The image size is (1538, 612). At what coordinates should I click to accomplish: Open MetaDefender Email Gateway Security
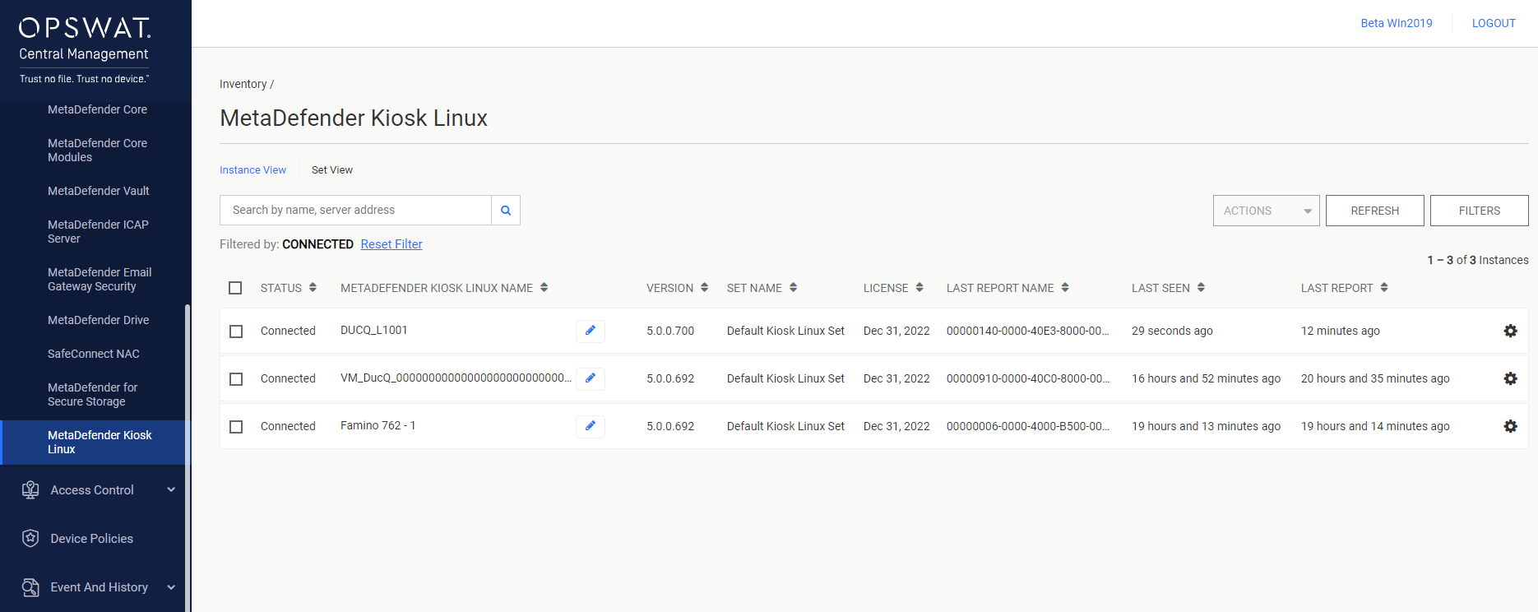pyautogui.click(x=100, y=279)
